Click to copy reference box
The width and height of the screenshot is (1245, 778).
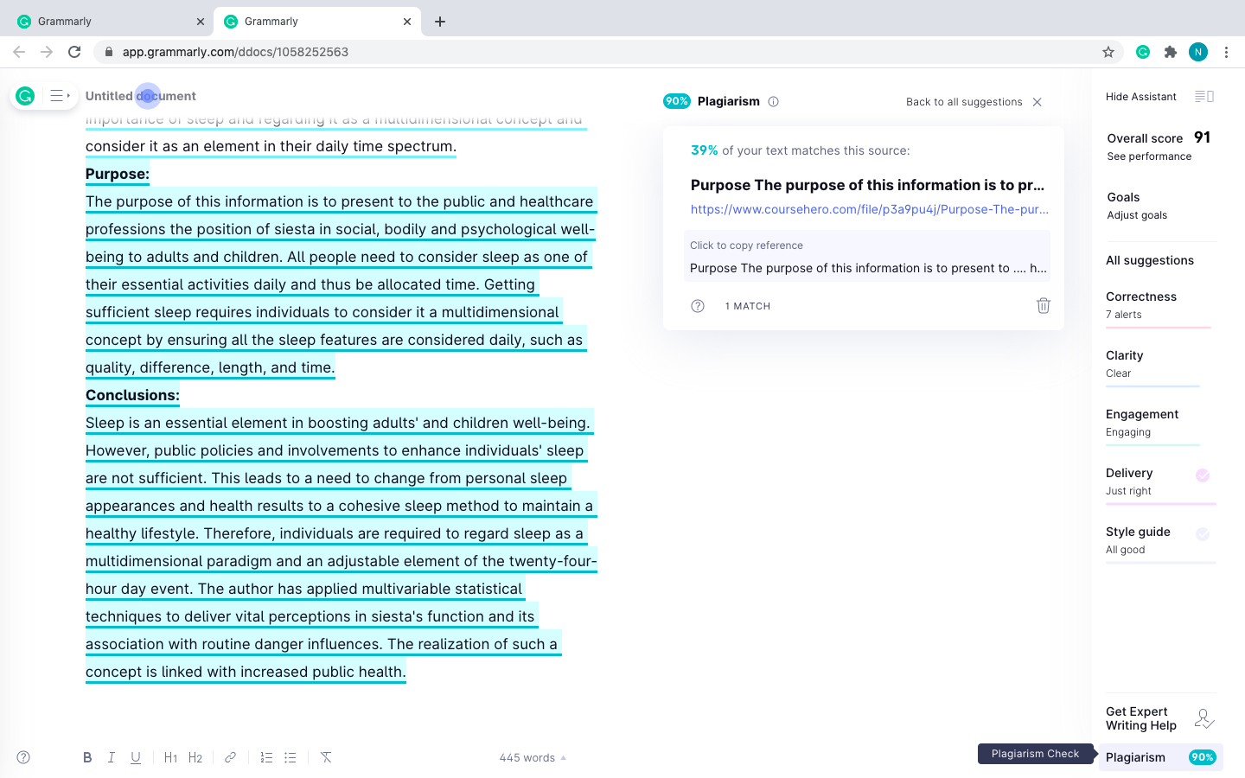click(x=867, y=257)
